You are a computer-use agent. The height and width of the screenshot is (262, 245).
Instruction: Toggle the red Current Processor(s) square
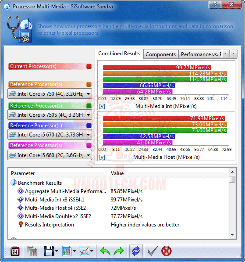pos(89,66)
